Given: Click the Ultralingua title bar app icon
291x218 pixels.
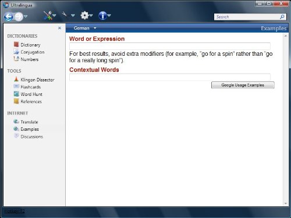Looking at the screenshot, I should (x=6, y=5).
